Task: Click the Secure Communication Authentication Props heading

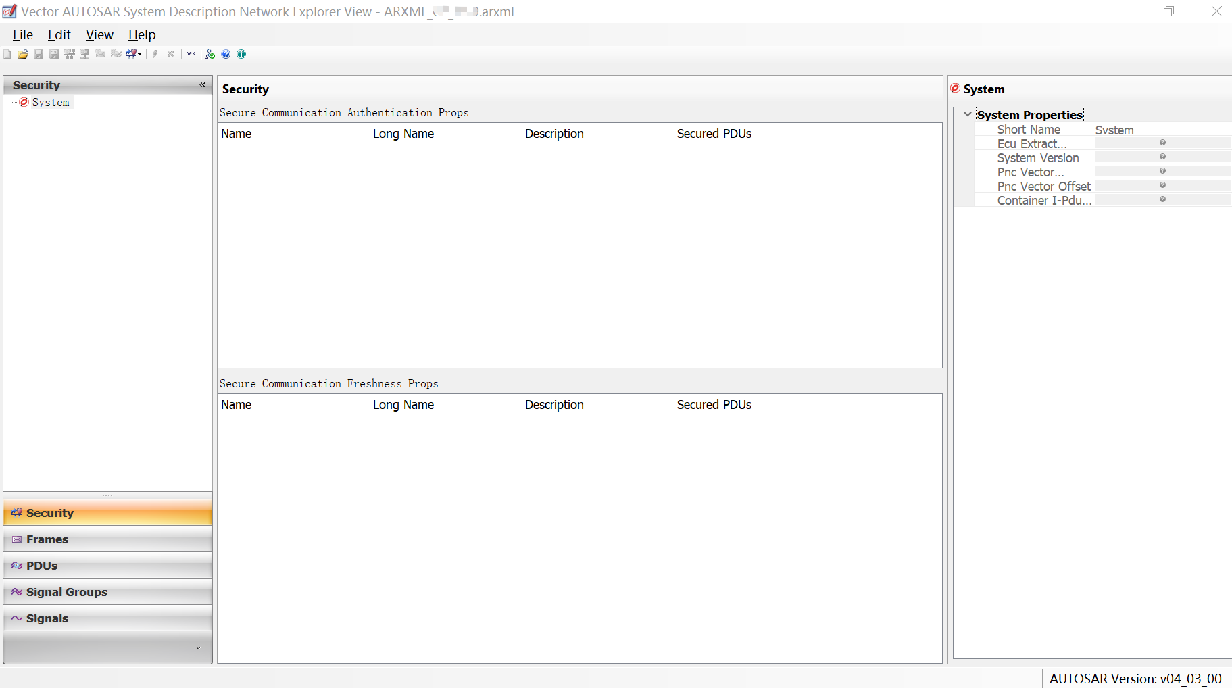Action: coord(344,113)
